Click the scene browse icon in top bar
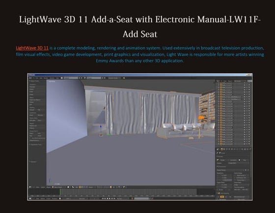 point(84,78)
